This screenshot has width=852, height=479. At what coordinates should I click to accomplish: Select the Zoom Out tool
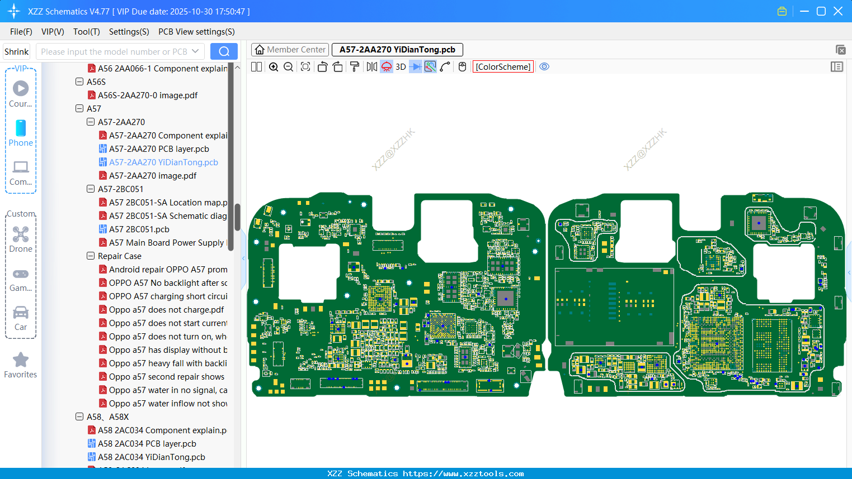coord(288,66)
